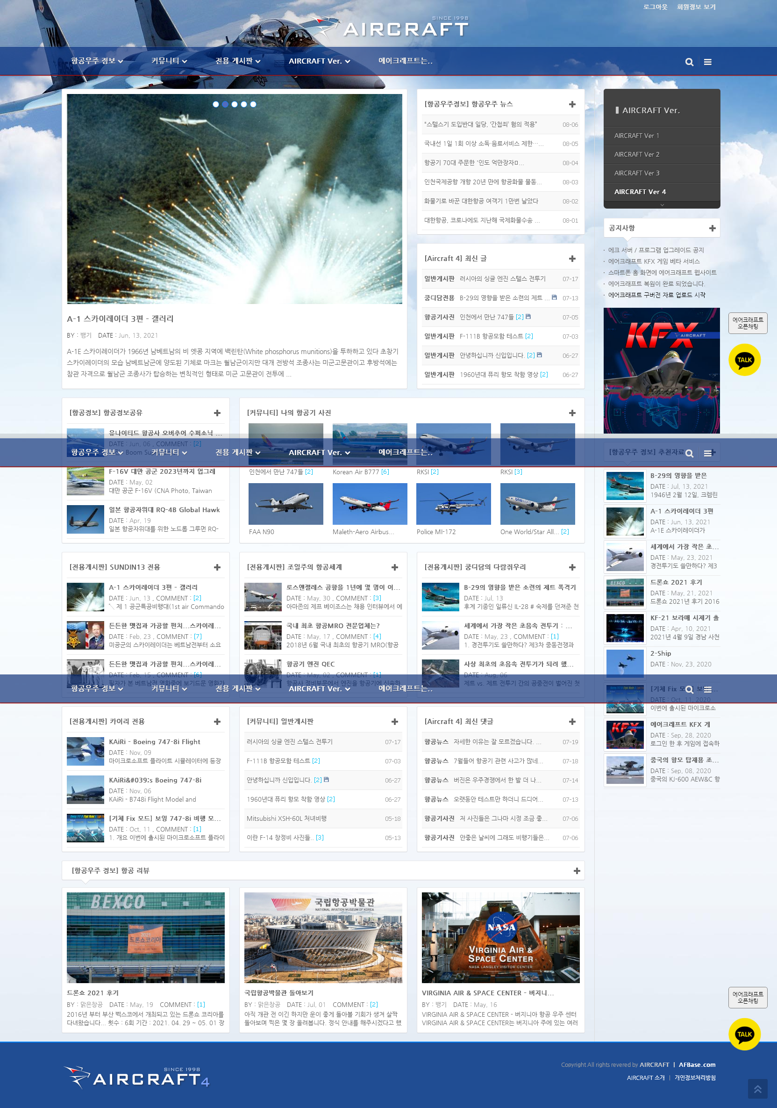Click the file icon beside 인천에서 만난 747들 [2]
This screenshot has height=1108, width=777.
point(528,317)
